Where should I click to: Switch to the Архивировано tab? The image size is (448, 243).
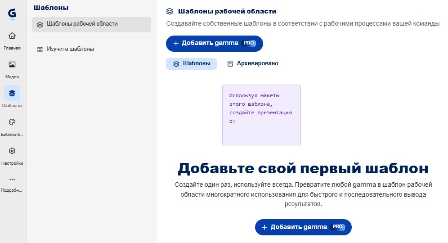[x=253, y=64]
